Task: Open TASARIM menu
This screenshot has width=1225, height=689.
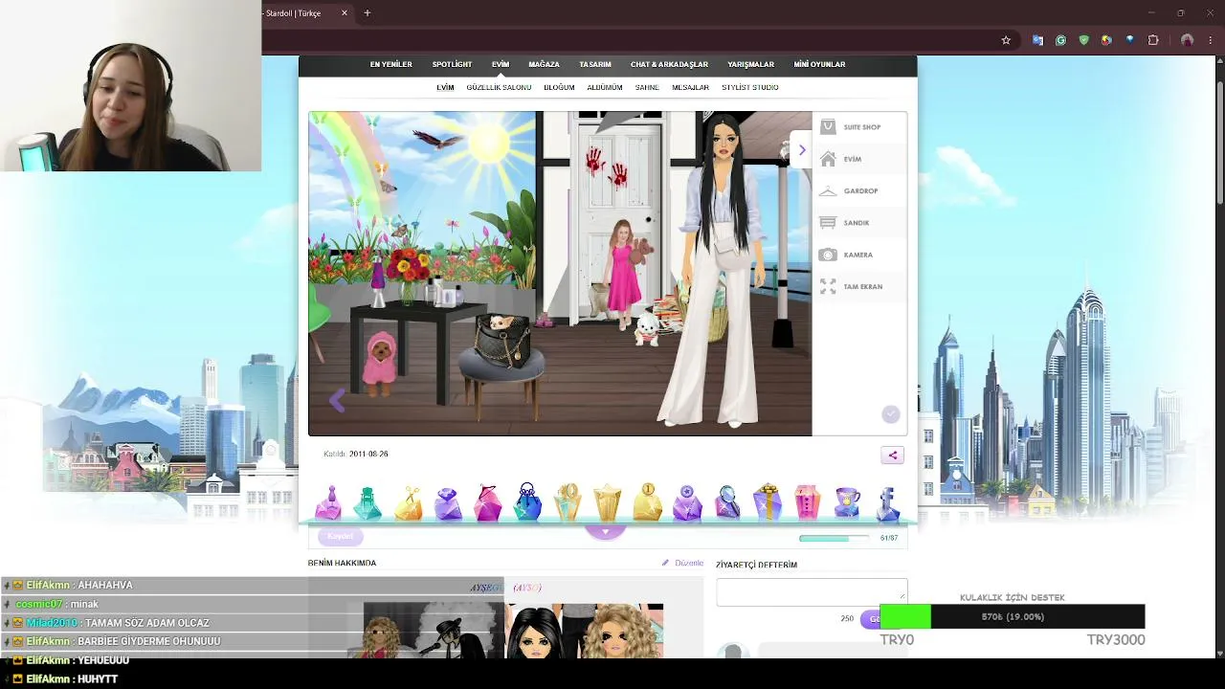Action: click(595, 64)
